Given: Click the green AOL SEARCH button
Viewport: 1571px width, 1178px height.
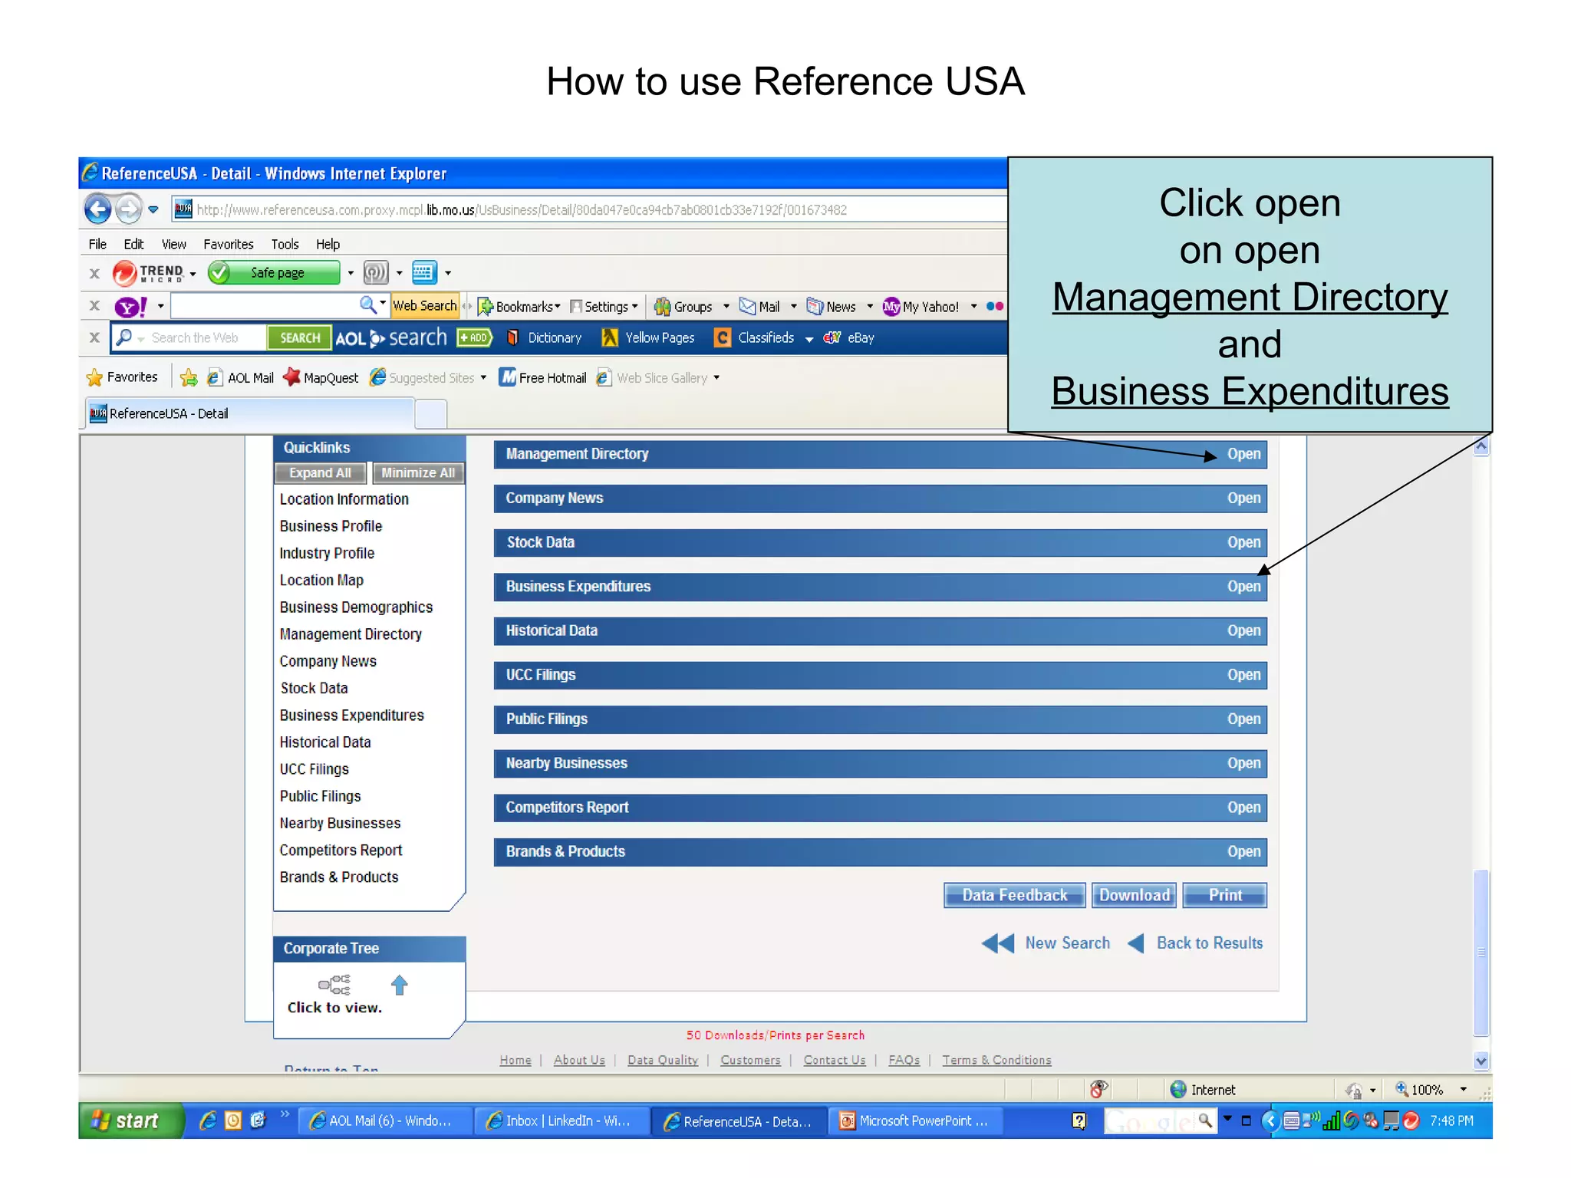Looking at the screenshot, I should tap(299, 337).
